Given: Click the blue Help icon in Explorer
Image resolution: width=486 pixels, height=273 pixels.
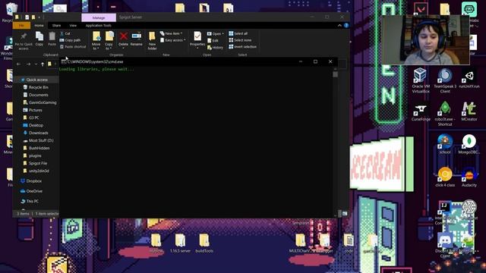Looking at the screenshot, I should (x=346, y=25).
